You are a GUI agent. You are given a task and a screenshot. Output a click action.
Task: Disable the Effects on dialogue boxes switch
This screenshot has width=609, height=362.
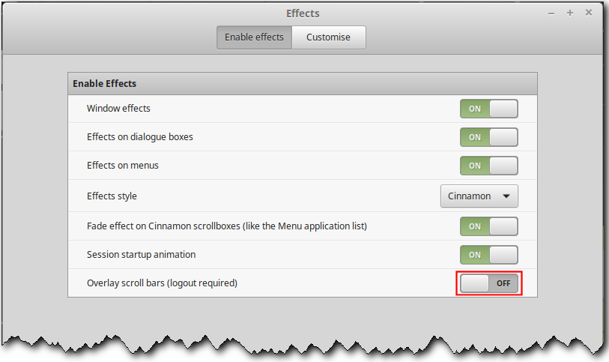pos(488,137)
